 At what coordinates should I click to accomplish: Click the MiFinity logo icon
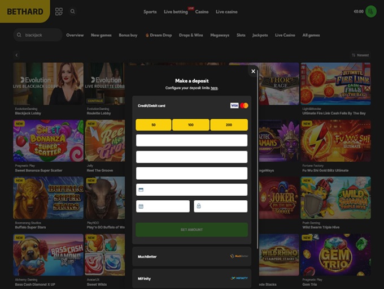pos(239,278)
